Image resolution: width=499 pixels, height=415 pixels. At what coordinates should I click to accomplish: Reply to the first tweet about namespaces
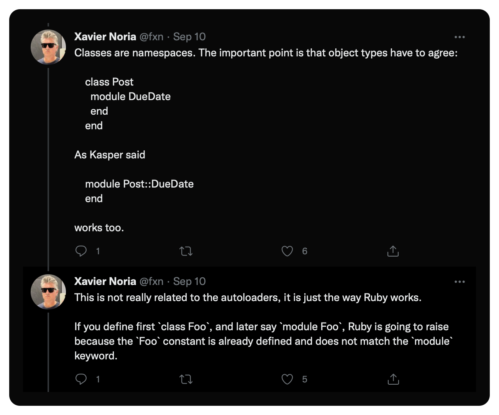pyautogui.click(x=81, y=251)
